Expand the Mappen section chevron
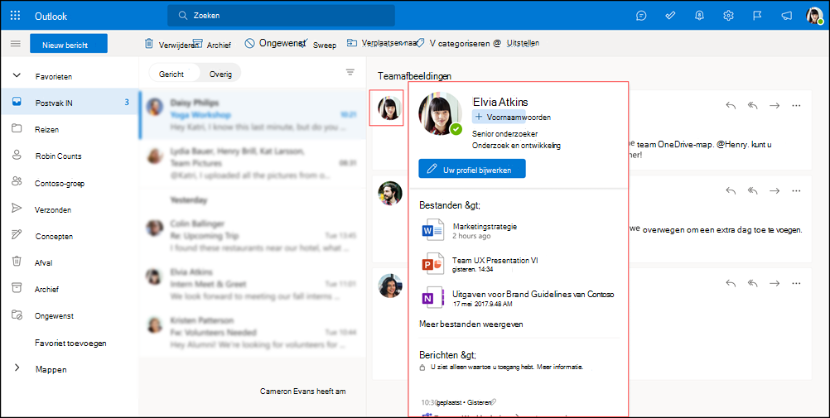Screen dimensions: 830x418 point(16,368)
